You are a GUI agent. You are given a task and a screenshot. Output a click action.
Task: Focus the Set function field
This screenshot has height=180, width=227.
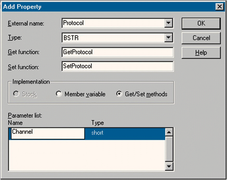(x=117, y=66)
